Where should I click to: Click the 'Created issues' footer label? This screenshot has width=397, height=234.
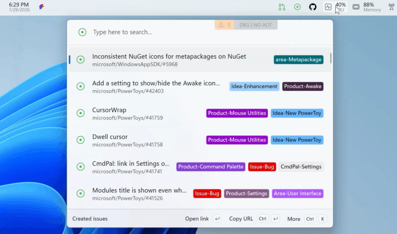point(90,219)
